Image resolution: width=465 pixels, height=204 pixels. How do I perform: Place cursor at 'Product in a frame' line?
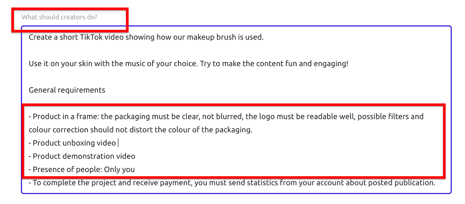pyautogui.click(x=226, y=117)
